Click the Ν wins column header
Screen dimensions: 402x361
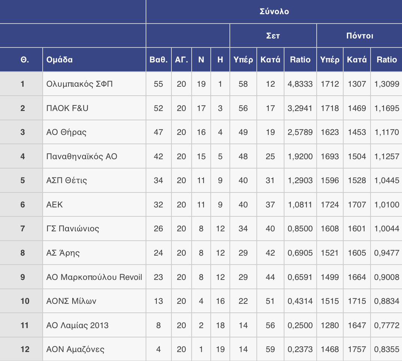point(201,60)
